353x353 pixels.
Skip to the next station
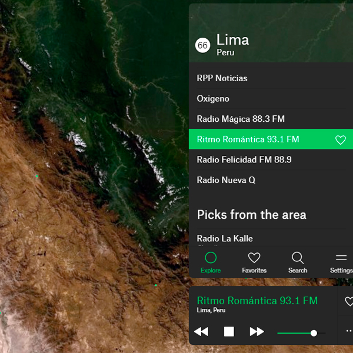click(x=257, y=332)
